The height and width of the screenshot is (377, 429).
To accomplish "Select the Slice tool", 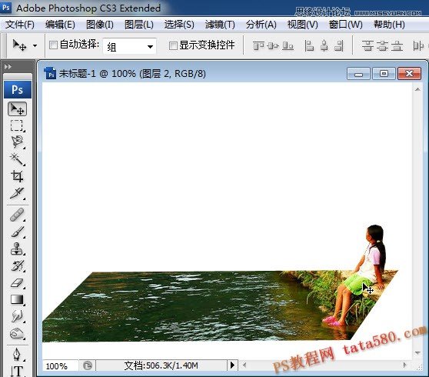I will coord(17,193).
